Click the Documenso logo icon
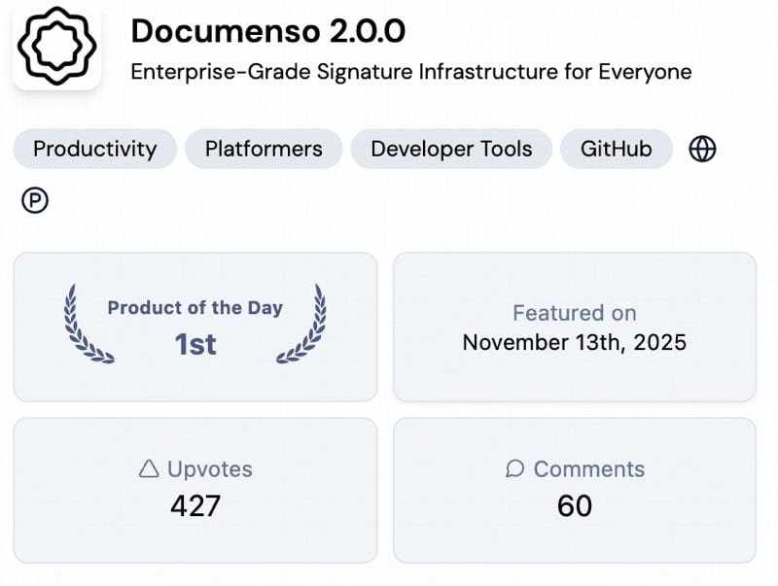This screenshot has height=586, width=778. coord(57,46)
